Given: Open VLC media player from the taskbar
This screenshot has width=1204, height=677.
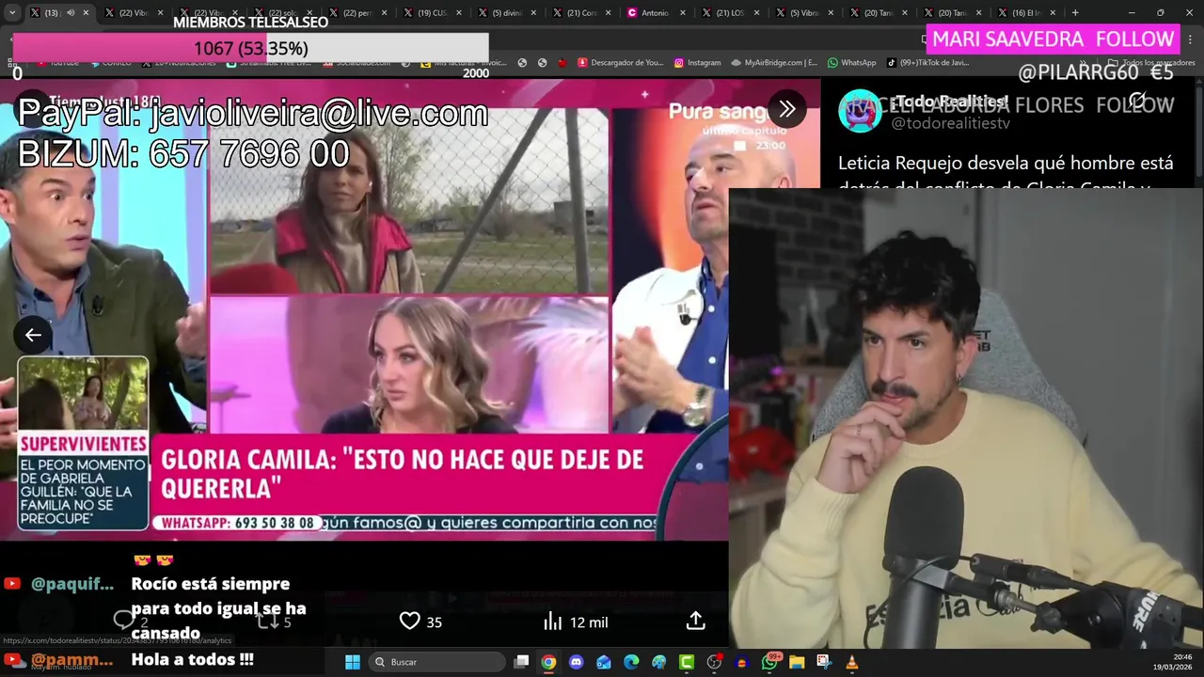Looking at the screenshot, I should tap(852, 662).
